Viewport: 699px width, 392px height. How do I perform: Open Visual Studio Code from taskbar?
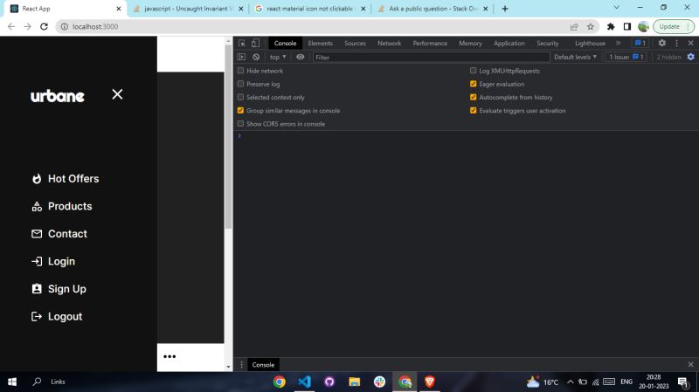(x=304, y=382)
